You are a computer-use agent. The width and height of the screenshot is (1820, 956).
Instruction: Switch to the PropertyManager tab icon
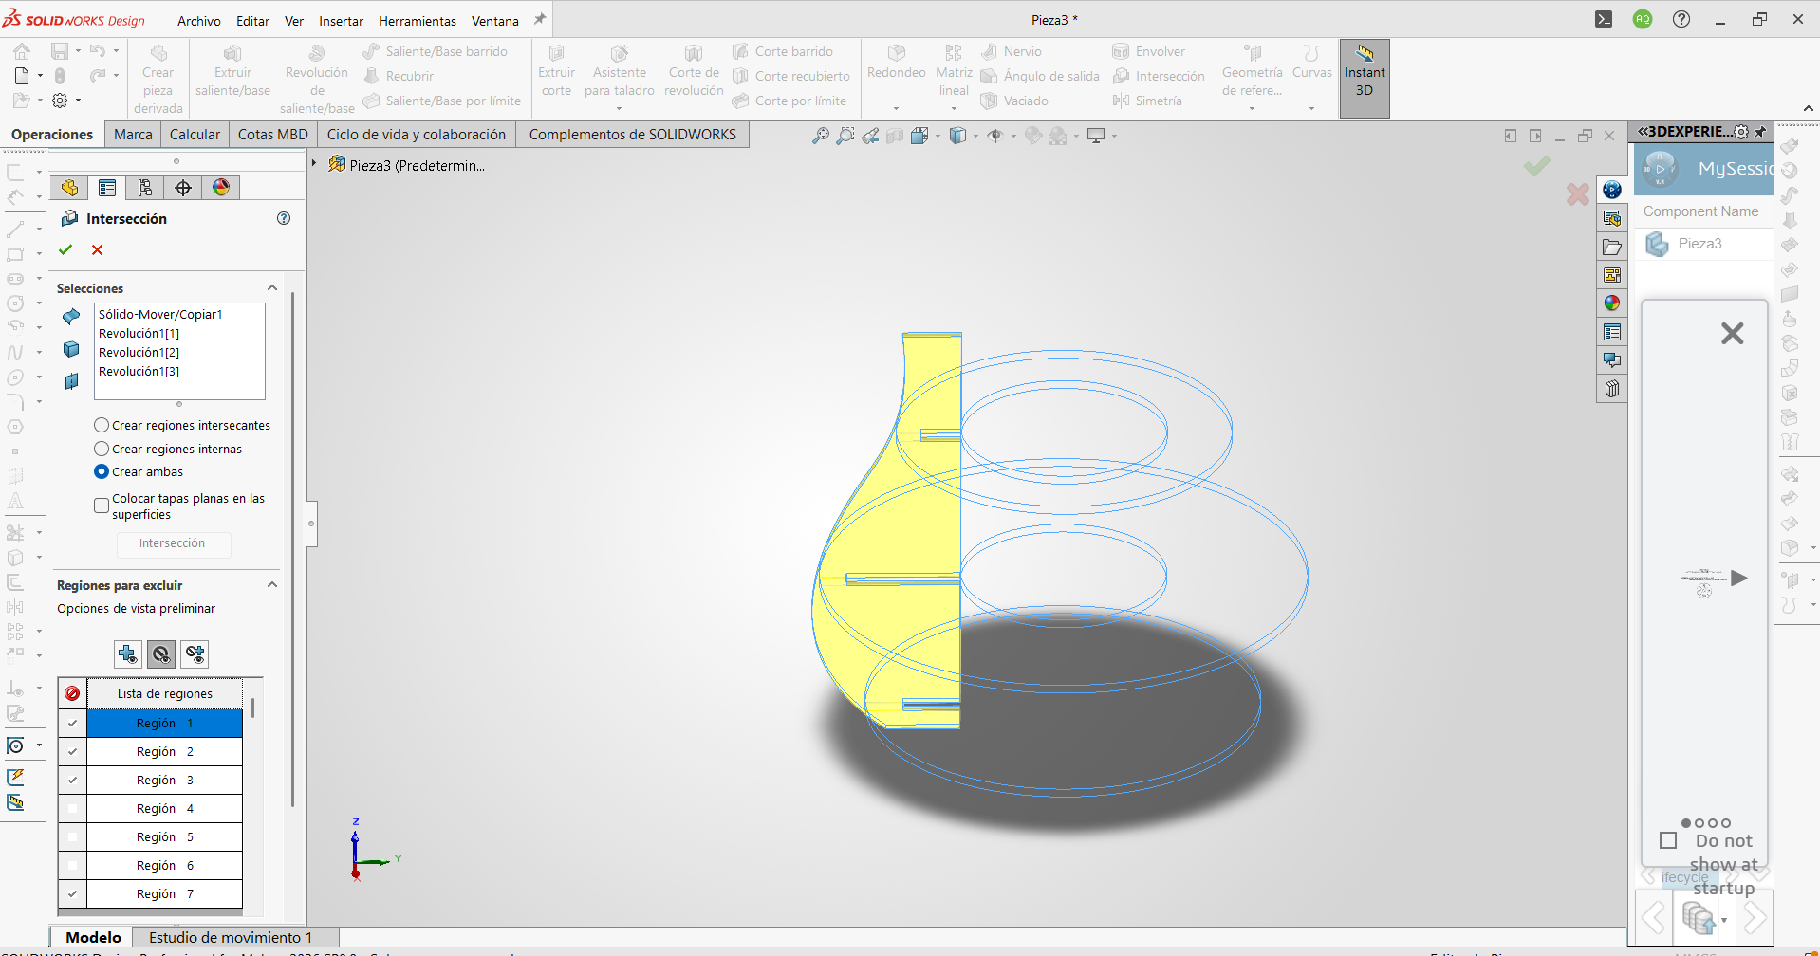[107, 188]
